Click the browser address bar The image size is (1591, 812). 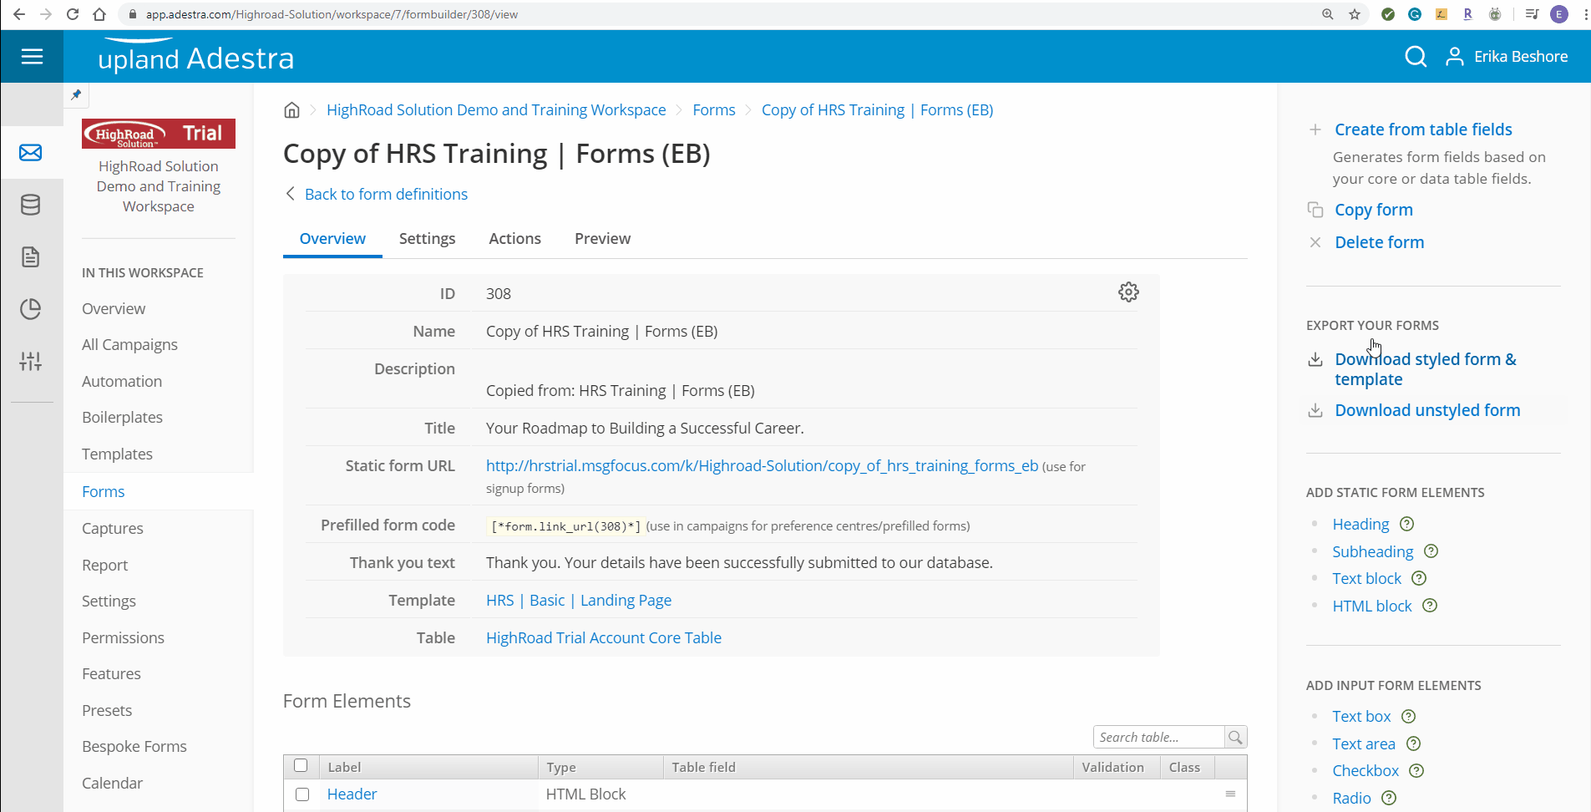coord(718,14)
